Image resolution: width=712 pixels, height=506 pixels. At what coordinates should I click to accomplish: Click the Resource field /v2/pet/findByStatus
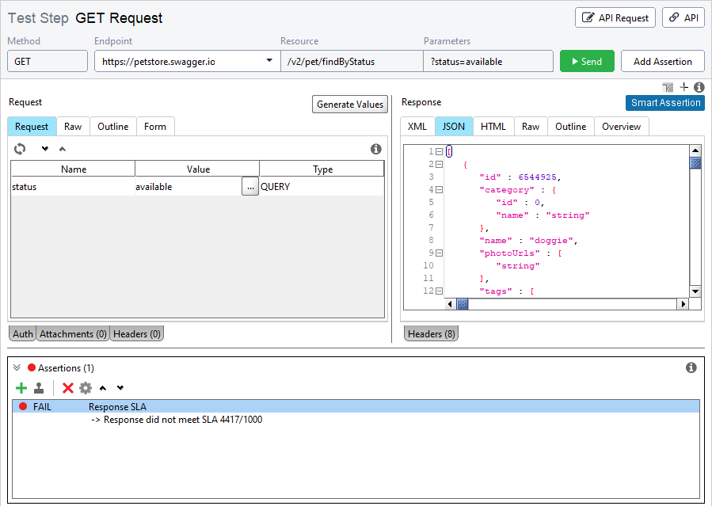tap(352, 61)
